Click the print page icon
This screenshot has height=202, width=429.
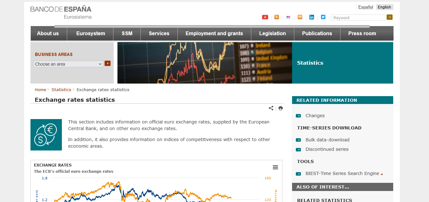280,108
